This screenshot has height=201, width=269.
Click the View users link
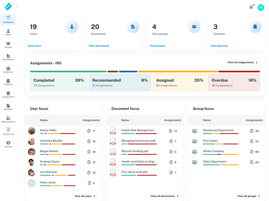coord(34,46)
